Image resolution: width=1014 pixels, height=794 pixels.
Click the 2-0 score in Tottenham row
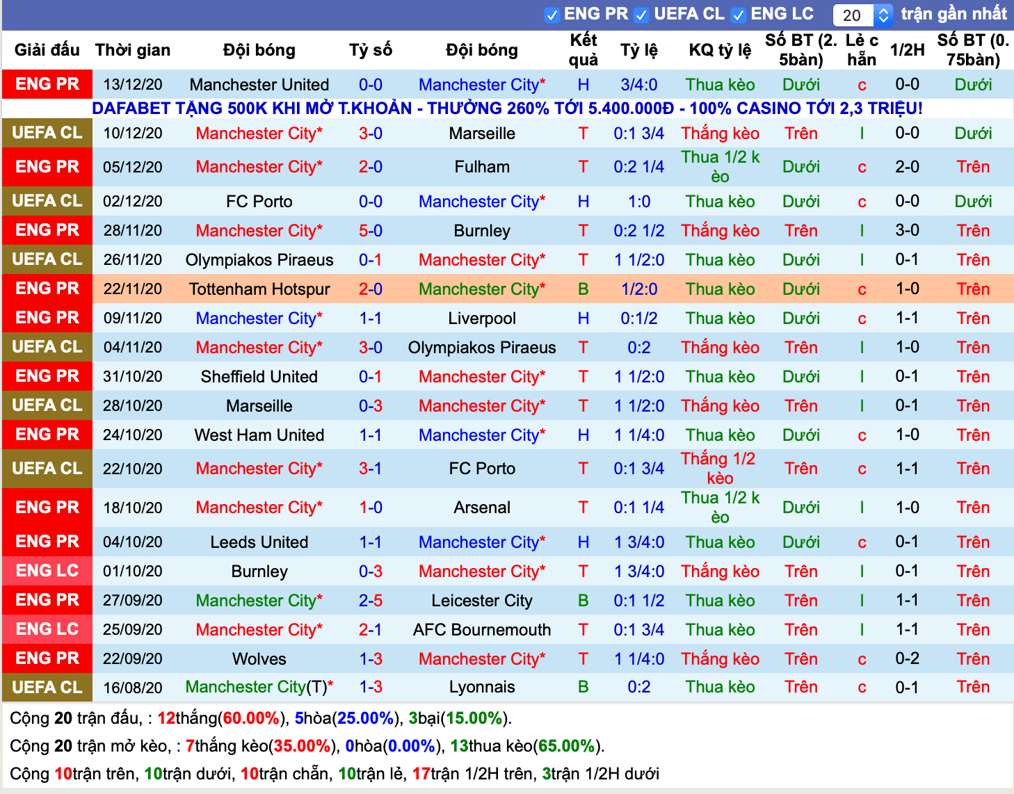371,289
